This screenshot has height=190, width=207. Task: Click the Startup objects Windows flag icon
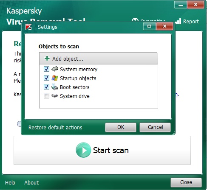click(x=55, y=78)
